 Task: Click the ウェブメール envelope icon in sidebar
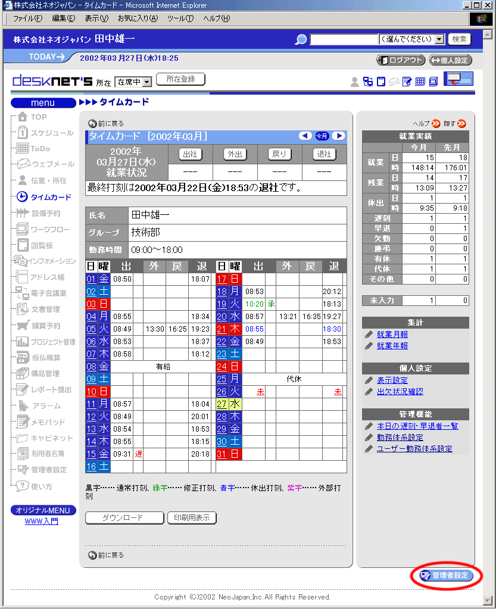(x=23, y=164)
